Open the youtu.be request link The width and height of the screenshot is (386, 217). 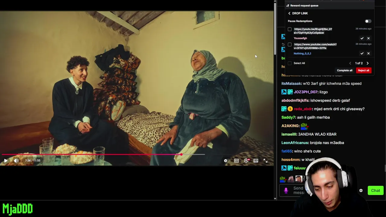click(x=313, y=31)
